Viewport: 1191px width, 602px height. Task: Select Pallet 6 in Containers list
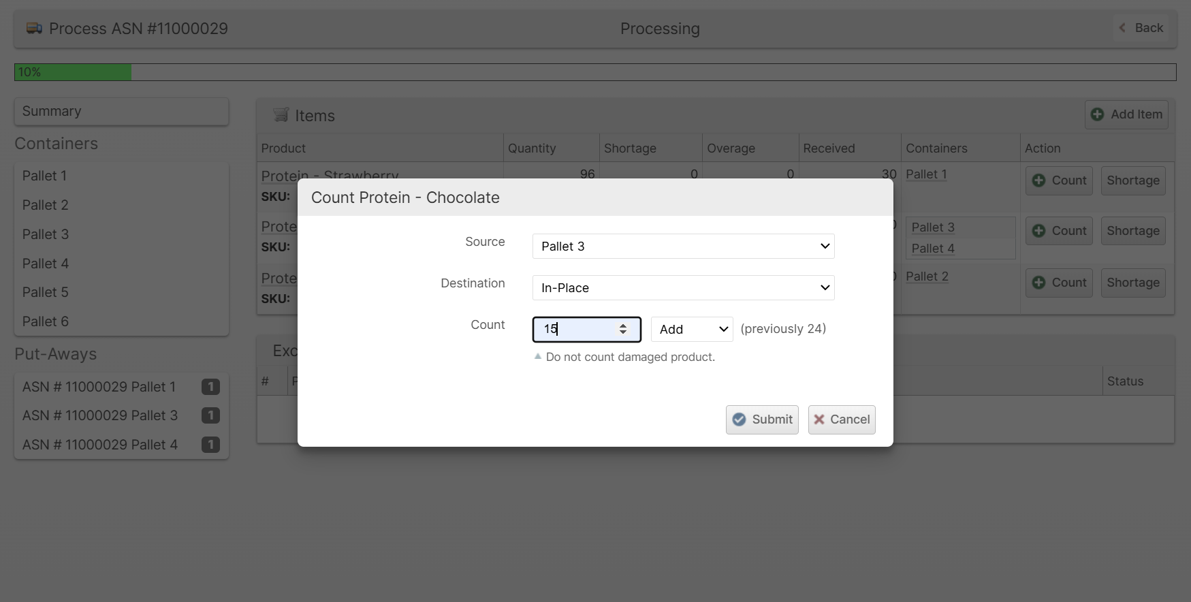point(46,321)
